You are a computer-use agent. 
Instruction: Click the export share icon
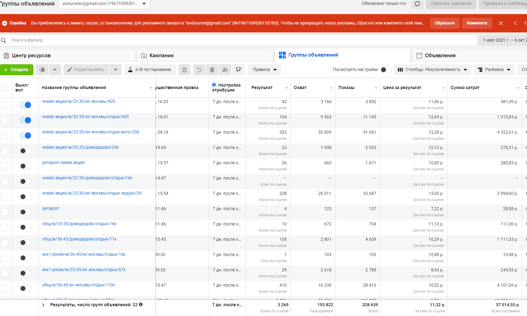coord(239,70)
